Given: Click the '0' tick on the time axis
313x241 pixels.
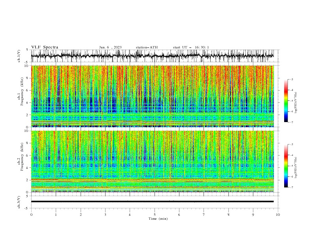Looking at the screenshot, I should point(31,215).
